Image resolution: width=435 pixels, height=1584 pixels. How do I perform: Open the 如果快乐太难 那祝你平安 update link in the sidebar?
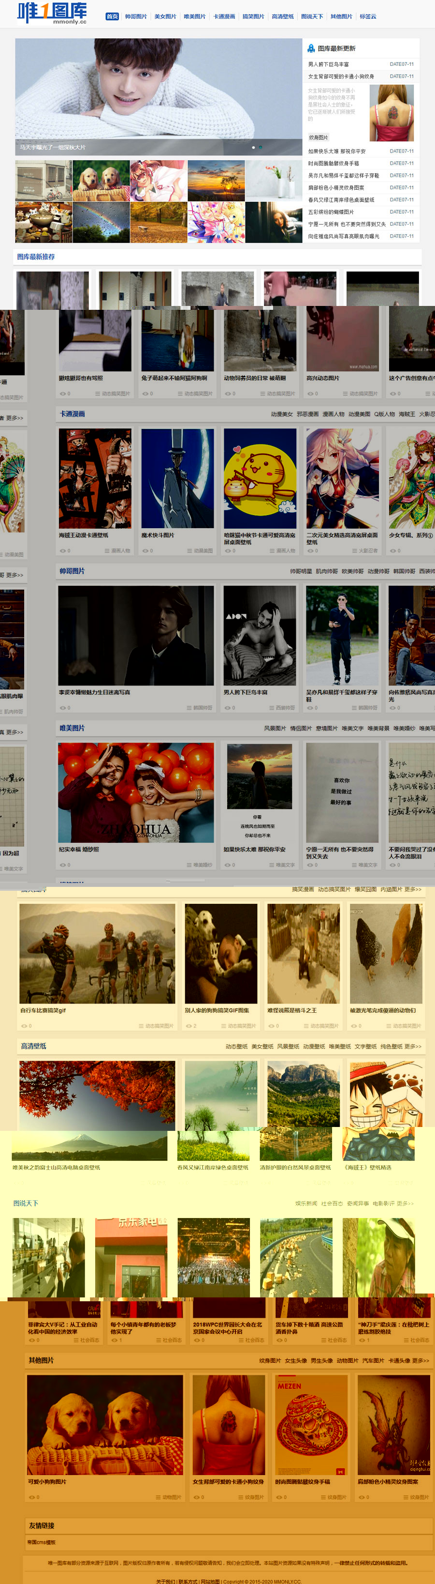click(x=337, y=151)
